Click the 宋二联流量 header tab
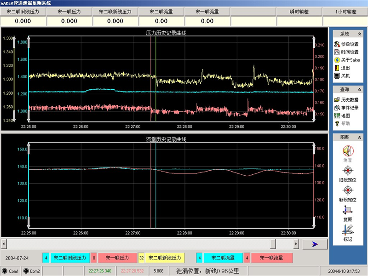The height and width of the screenshot is (276, 368). pos(161,11)
